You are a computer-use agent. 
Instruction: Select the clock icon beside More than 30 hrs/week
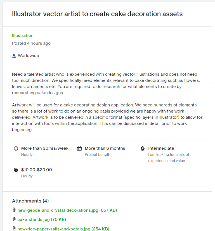point(16,148)
